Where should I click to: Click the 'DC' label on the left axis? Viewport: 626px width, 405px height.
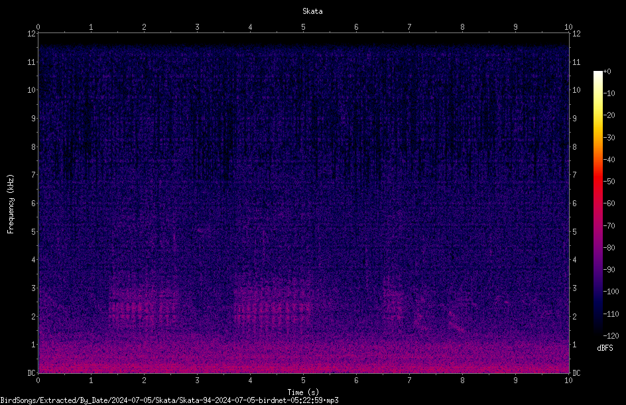pyautogui.click(x=31, y=373)
